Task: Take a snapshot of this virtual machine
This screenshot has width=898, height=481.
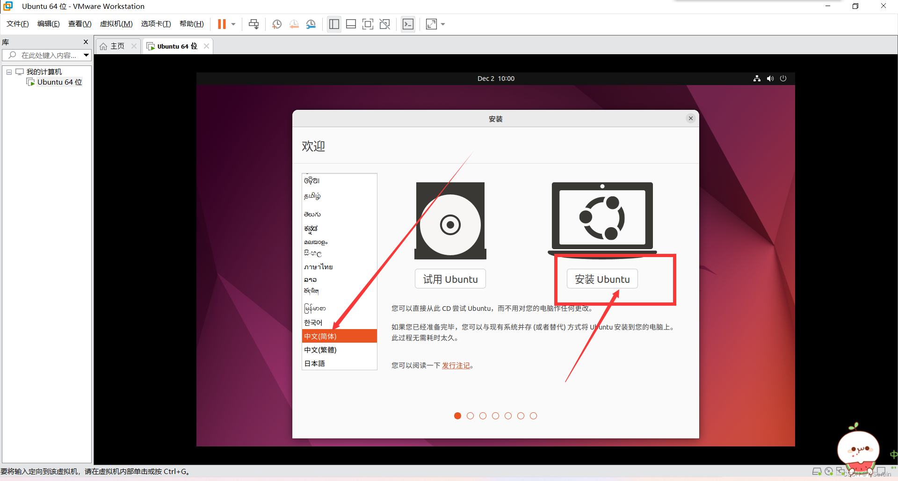Action: [x=277, y=24]
